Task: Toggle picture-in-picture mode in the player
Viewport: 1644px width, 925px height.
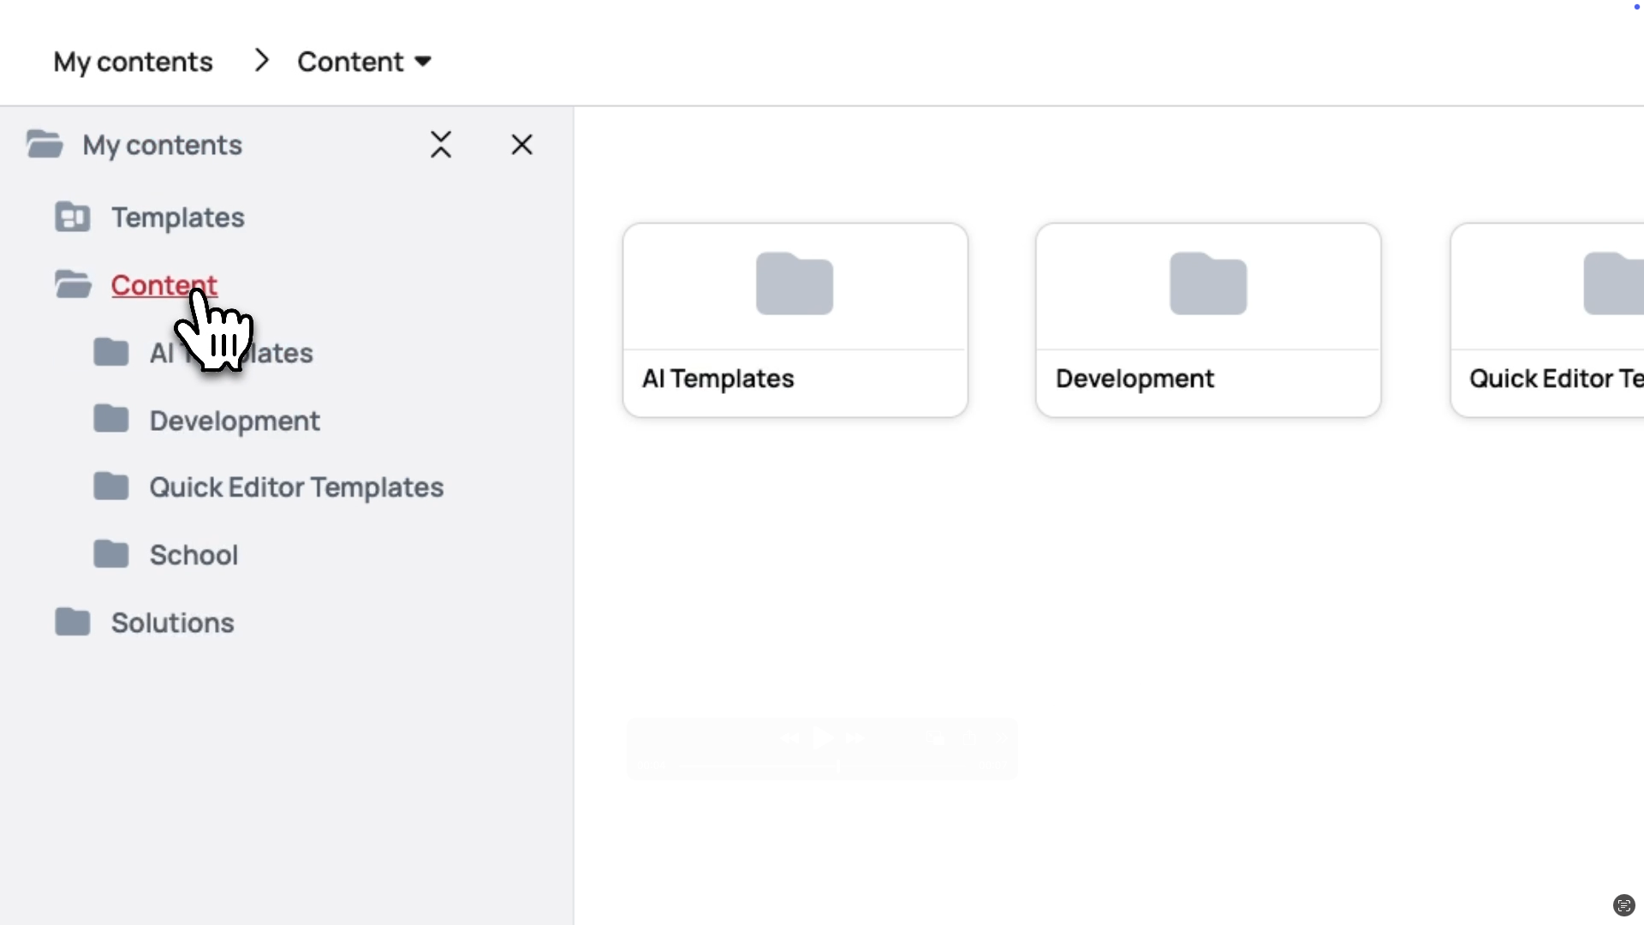Action: pyautogui.click(x=935, y=737)
